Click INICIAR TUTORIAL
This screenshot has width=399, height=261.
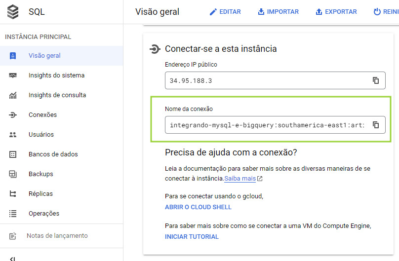tap(192, 237)
